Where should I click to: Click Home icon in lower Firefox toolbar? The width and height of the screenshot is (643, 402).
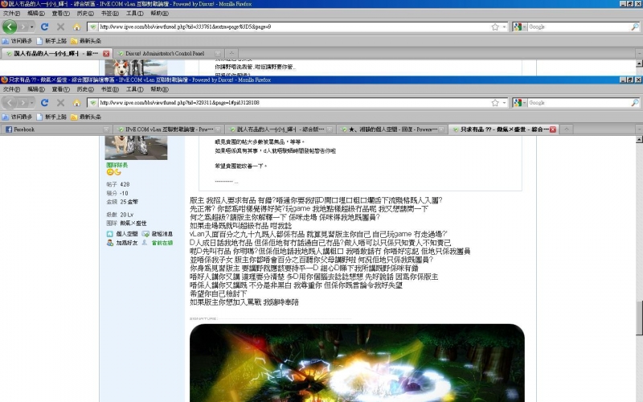tap(76, 103)
